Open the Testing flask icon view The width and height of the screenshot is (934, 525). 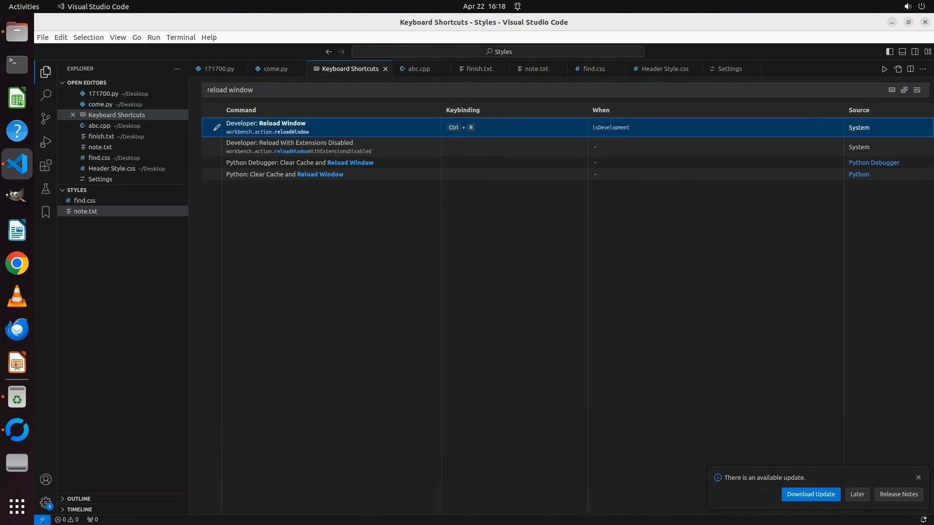[46, 189]
